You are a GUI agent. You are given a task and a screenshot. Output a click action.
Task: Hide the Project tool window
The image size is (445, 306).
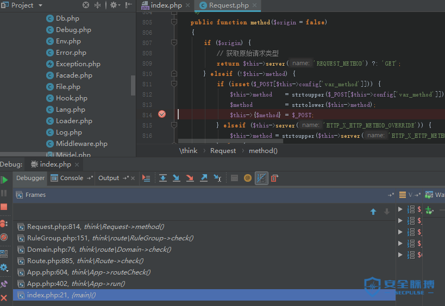pyautogui.click(x=129, y=5)
